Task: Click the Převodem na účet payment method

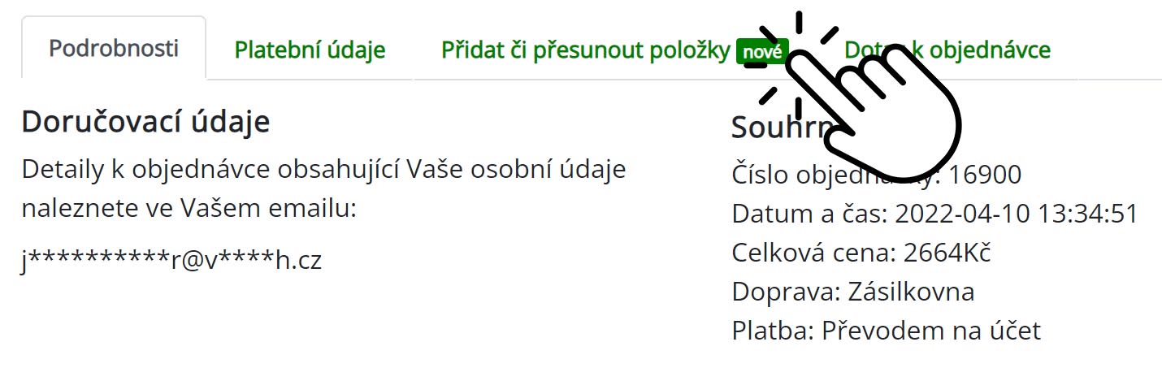Action: 931,331
